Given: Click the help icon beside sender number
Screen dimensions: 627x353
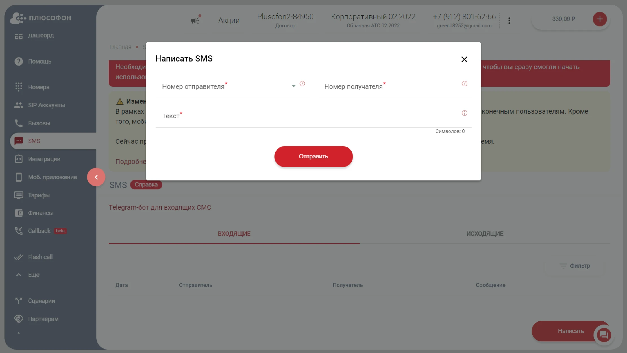Looking at the screenshot, I should [302, 84].
